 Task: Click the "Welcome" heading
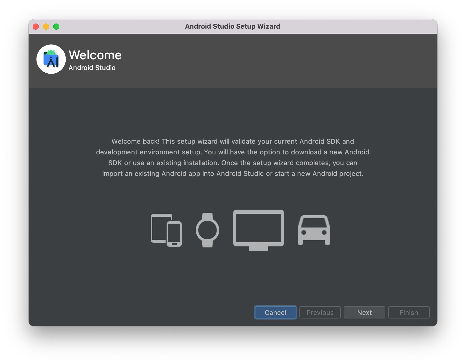[95, 55]
